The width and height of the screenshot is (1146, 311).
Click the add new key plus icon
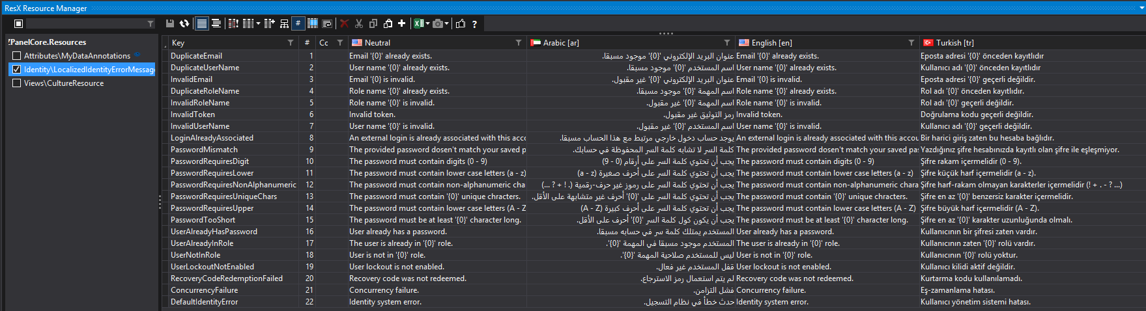(402, 23)
